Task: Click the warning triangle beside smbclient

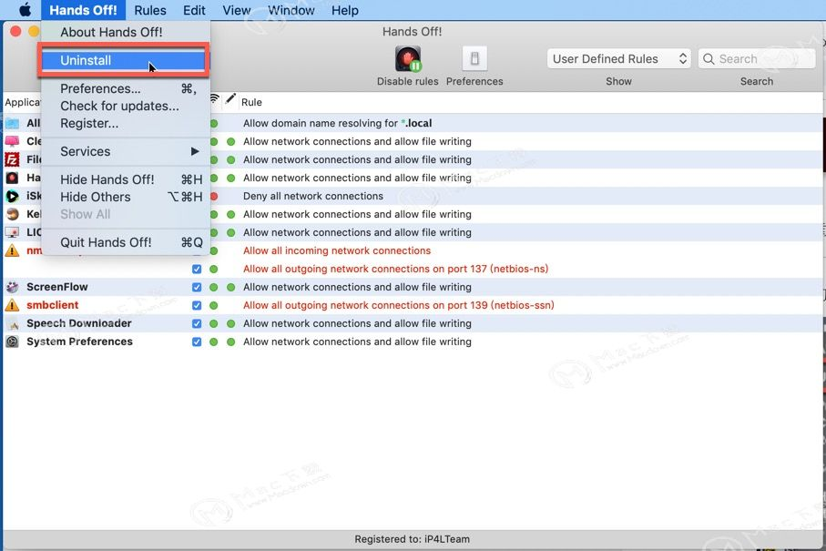Action: (x=12, y=305)
